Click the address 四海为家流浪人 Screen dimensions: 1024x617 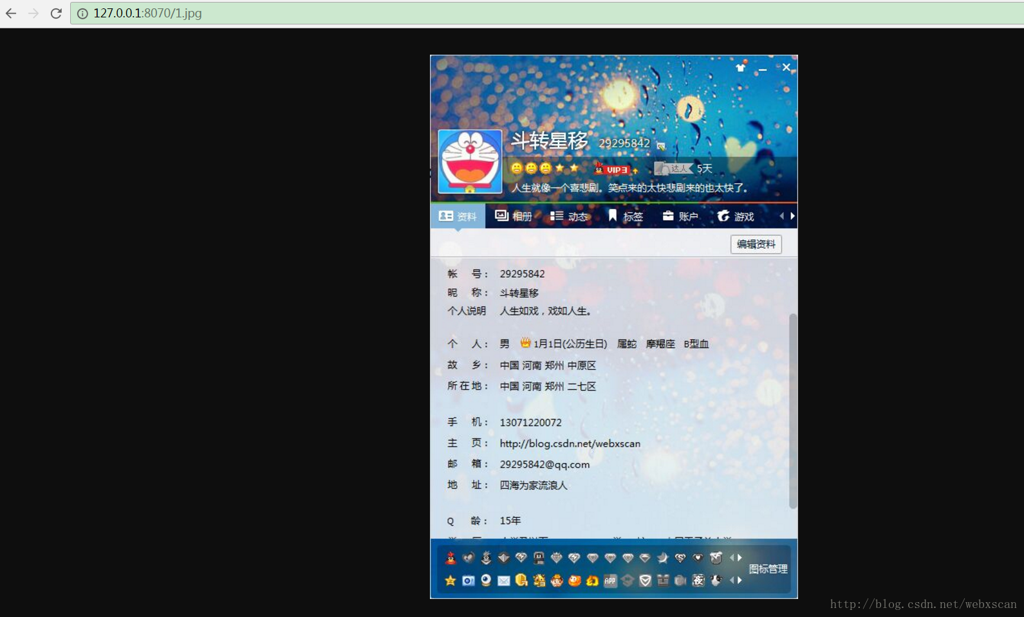click(x=534, y=485)
